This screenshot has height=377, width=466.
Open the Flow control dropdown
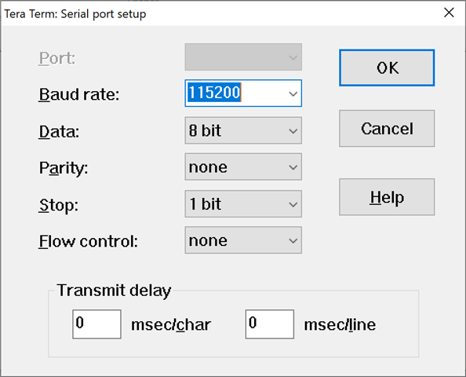243,240
